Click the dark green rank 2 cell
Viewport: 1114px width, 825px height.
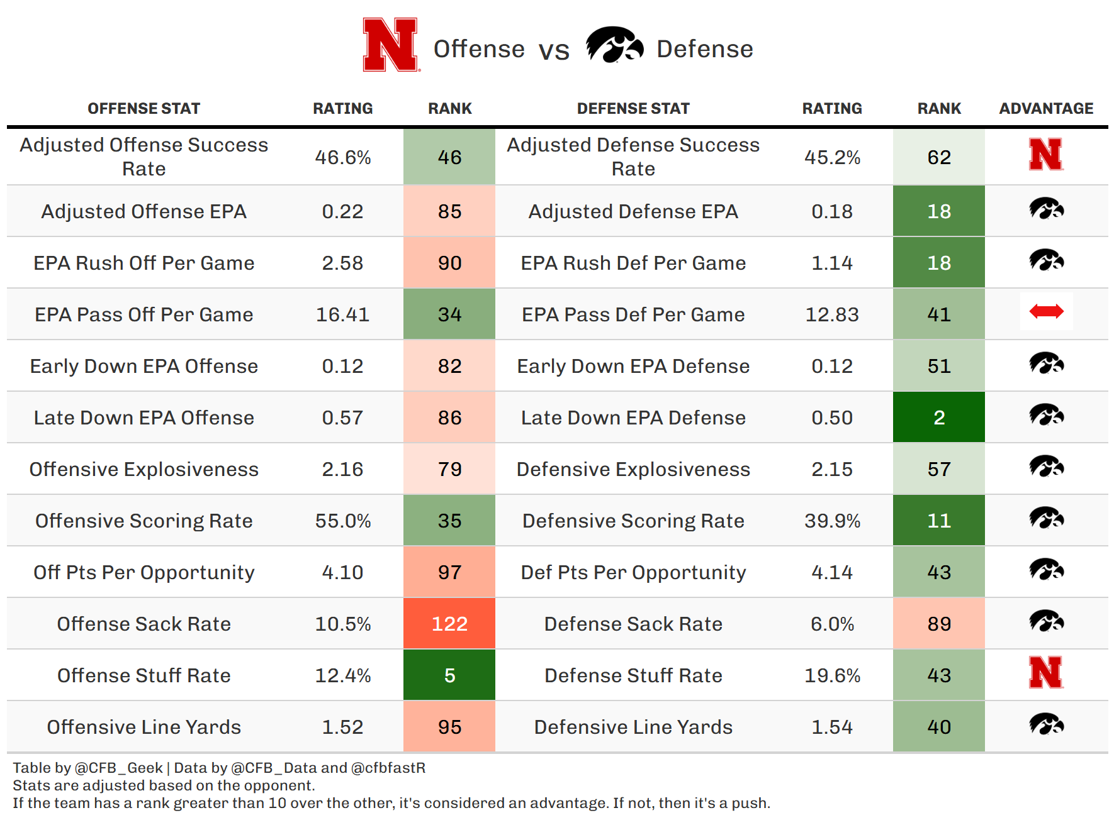pos(939,418)
